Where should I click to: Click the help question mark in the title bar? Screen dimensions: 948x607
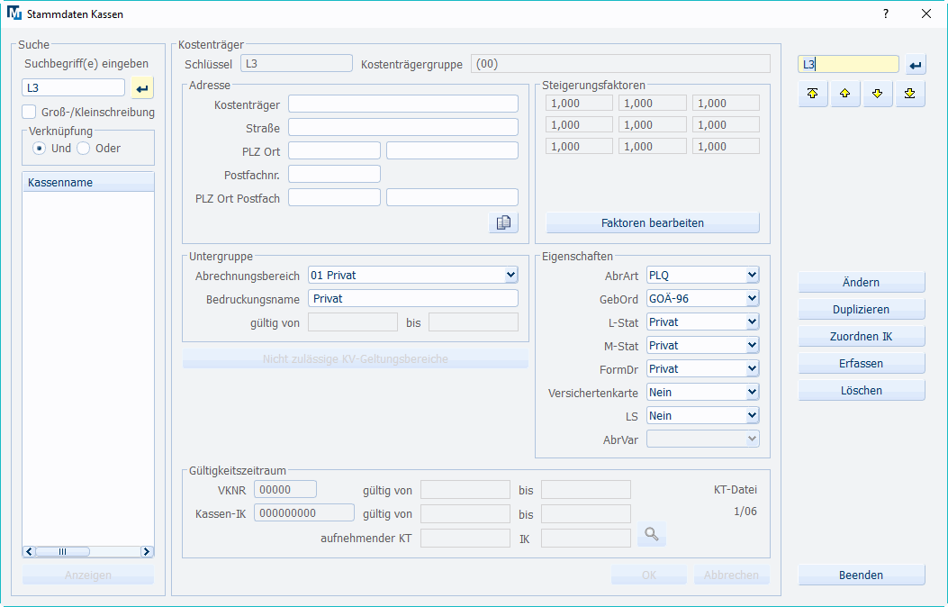coord(885,14)
